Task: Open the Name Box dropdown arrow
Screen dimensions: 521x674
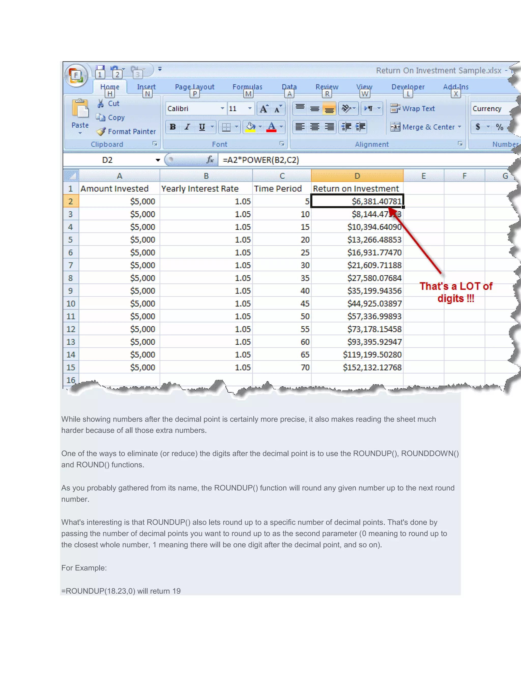Action: [x=158, y=160]
